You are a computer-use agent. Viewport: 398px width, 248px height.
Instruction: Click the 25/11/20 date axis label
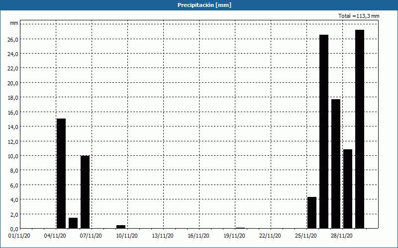[306, 236]
